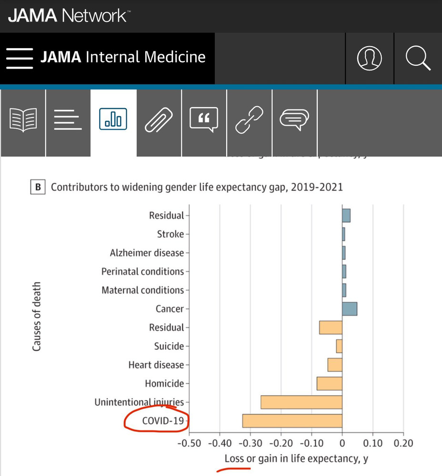This screenshot has width=442, height=476.
Task: Click the chart title about gender gap
Action: [197, 187]
